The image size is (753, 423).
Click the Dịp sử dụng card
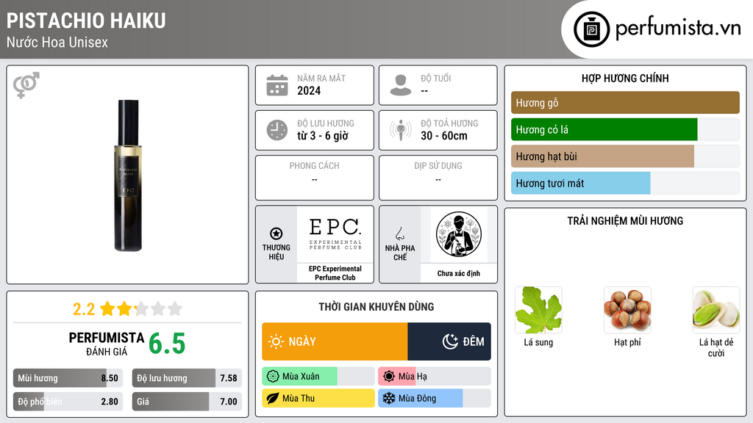(438, 178)
